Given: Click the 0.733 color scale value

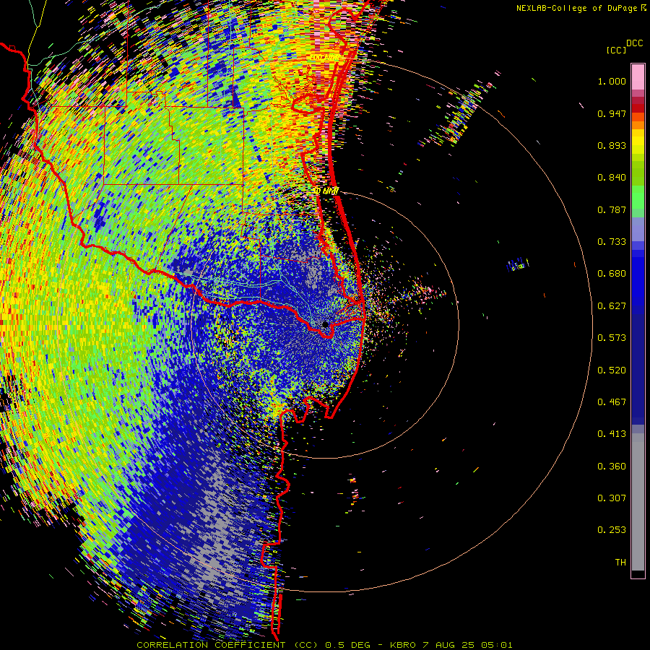Looking at the screenshot, I should [x=612, y=242].
